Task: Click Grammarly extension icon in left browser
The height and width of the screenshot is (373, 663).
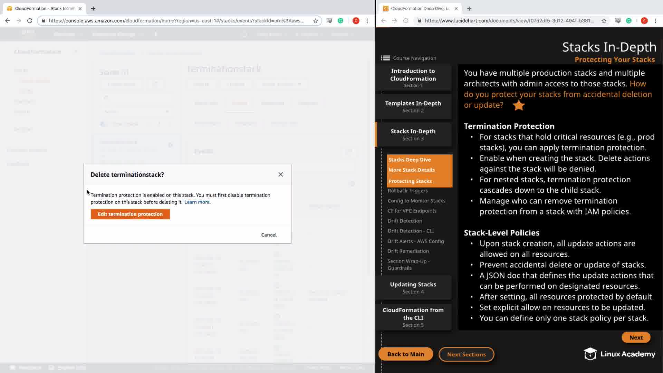Action: 340,21
